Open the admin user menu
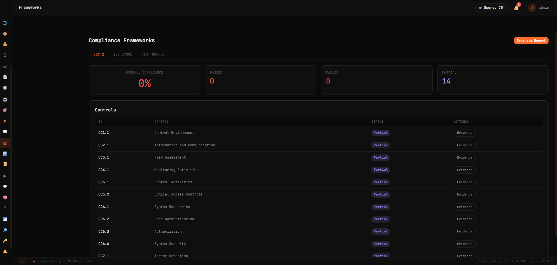The height and width of the screenshot is (265, 557). point(539,8)
